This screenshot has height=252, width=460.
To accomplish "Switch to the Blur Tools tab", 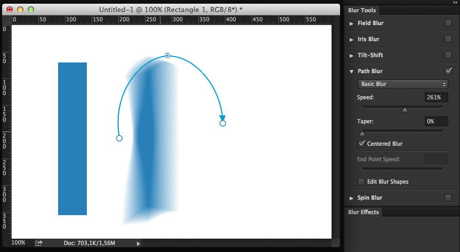I will click(x=362, y=10).
